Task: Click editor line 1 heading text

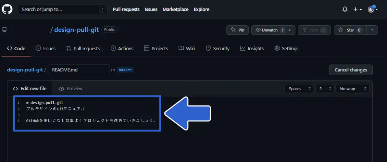Action: tap(45, 103)
